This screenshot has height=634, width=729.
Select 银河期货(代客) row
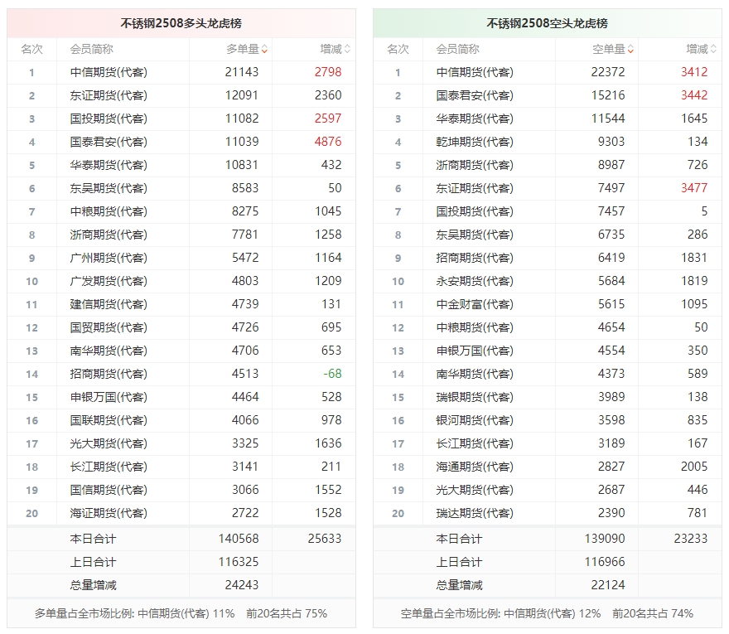(x=548, y=420)
